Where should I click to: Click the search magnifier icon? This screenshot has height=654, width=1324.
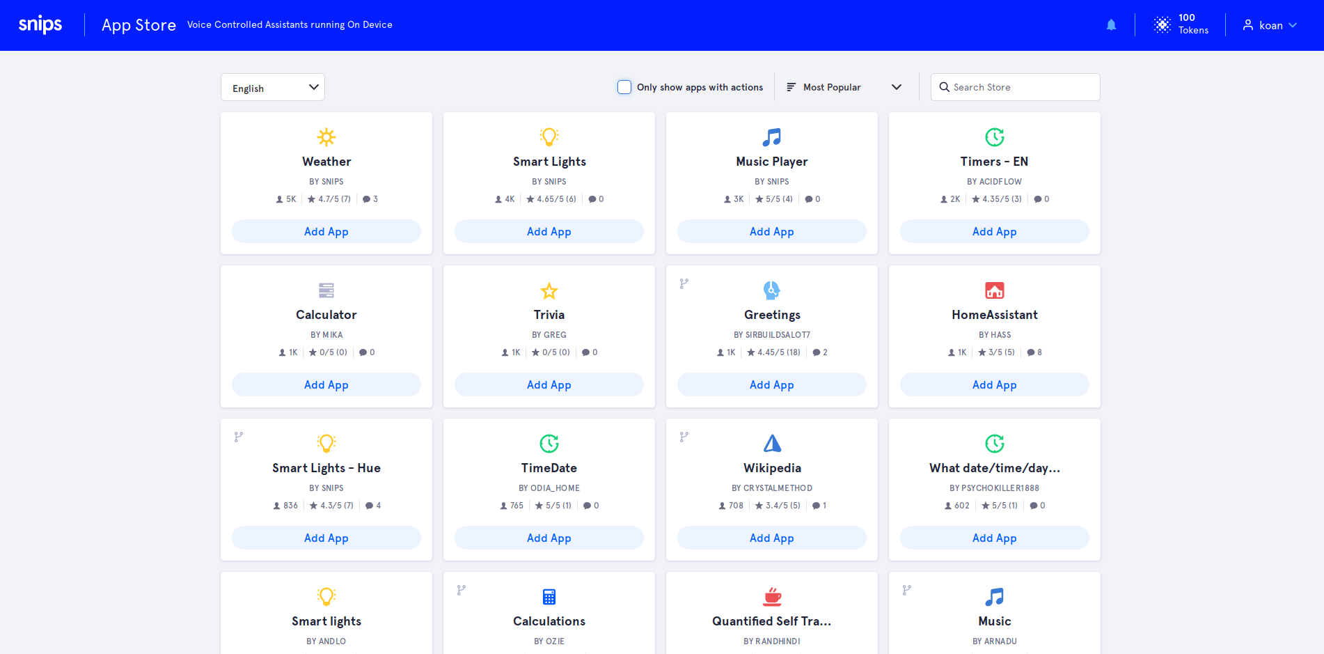point(945,87)
